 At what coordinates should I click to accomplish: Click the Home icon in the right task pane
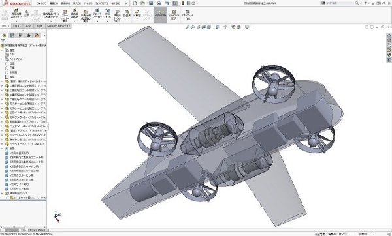[x=389, y=35]
